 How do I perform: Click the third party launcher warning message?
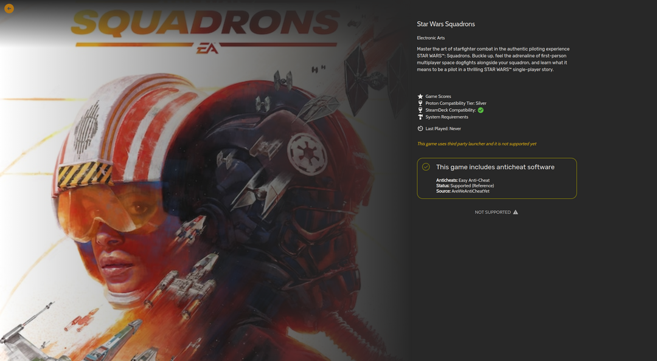coord(476,143)
